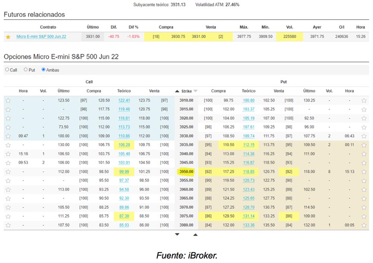373x263 pixels.
Task: Open put theoretical price 112.15
Action: pyautogui.click(x=248, y=145)
